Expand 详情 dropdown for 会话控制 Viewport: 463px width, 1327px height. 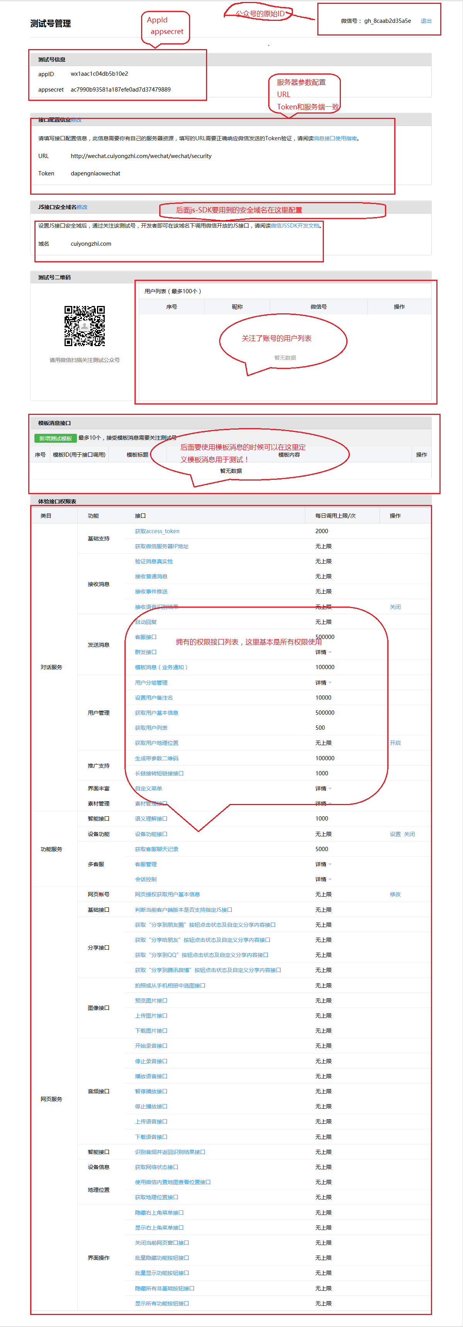pos(323,879)
